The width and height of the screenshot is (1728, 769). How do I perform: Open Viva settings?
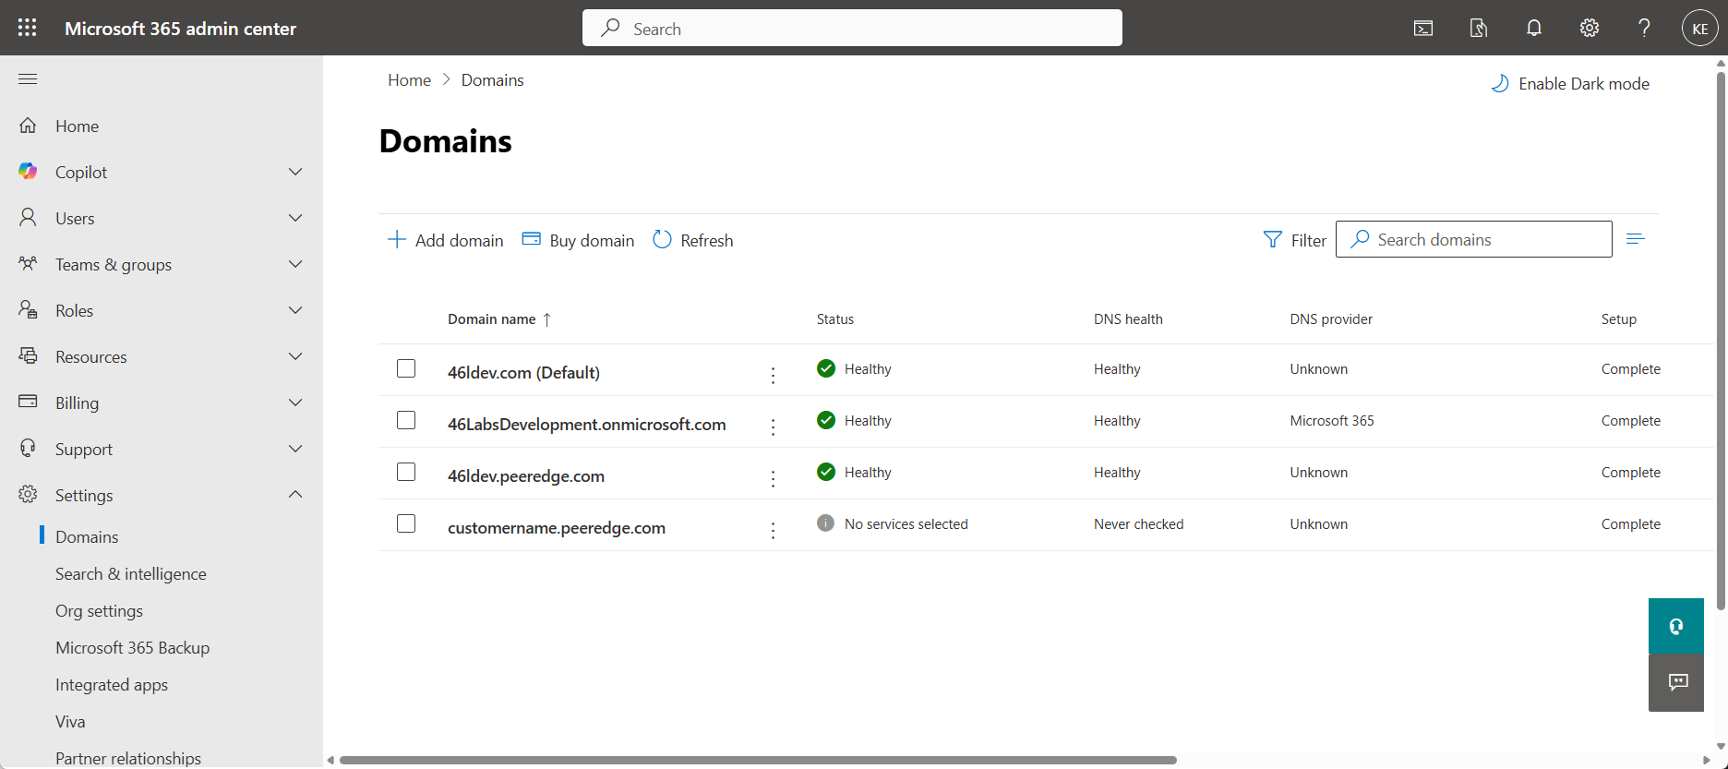(x=70, y=722)
